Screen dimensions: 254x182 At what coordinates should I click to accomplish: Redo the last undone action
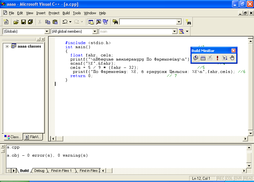(x=77, y=22)
